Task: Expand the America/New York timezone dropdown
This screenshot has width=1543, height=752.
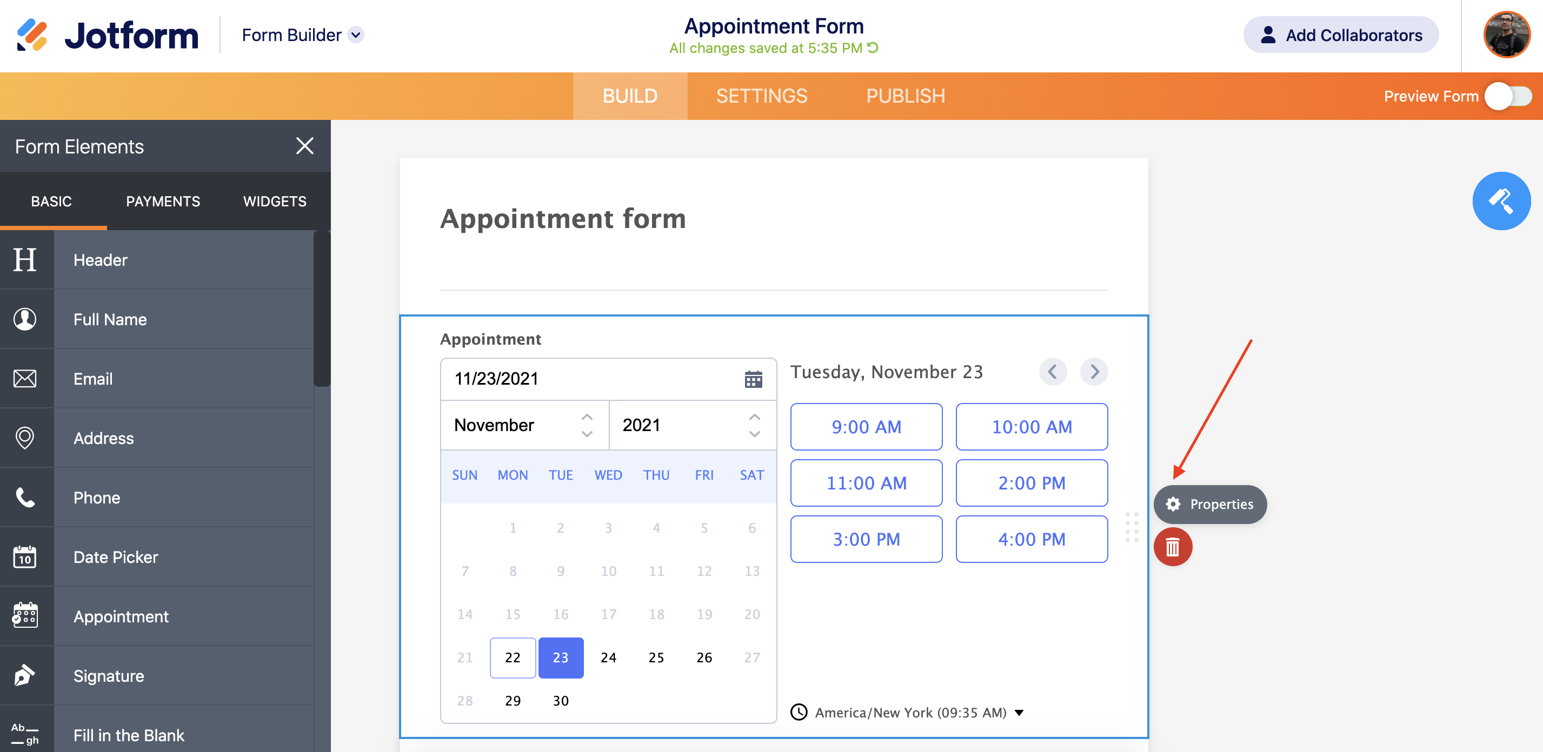Action: pos(1019,713)
